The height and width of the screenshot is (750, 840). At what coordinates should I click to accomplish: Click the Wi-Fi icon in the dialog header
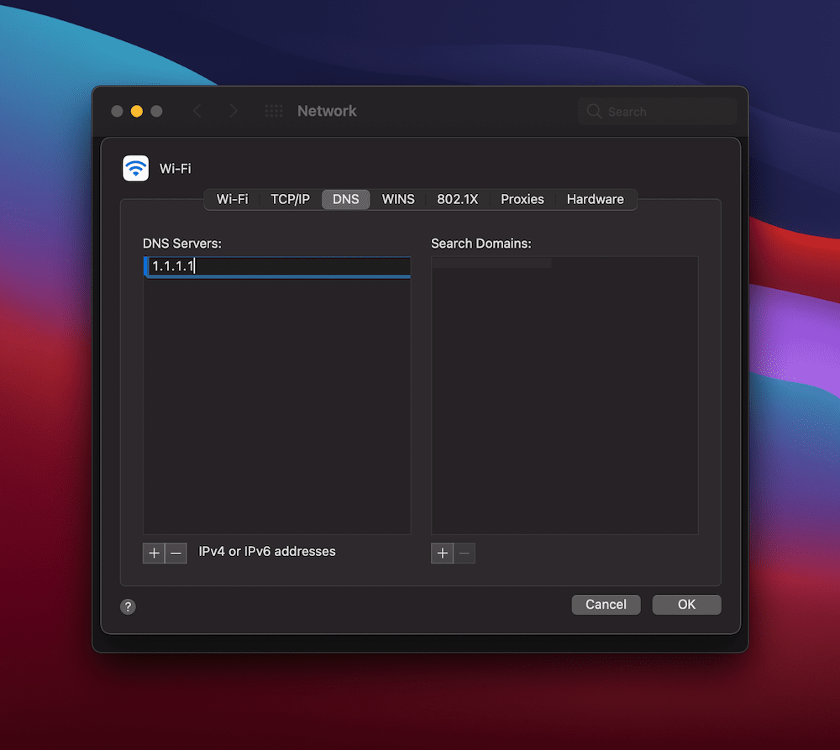[135, 169]
